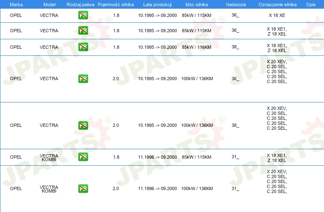324x212 pixels.
Task: Click petrol icon in Vectra 2.0 body 38_ row
Action: pyautogui.click(x=83, y=125)
